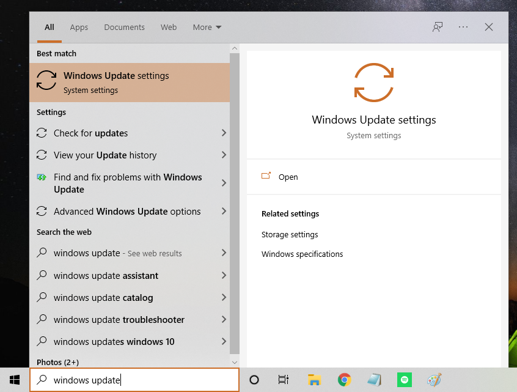Click the sync icon in the Best match result
Screen dimensions: 517x392
tap(46, 80)
